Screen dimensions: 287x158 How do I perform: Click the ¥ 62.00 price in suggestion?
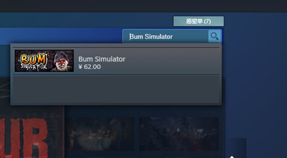89,67
